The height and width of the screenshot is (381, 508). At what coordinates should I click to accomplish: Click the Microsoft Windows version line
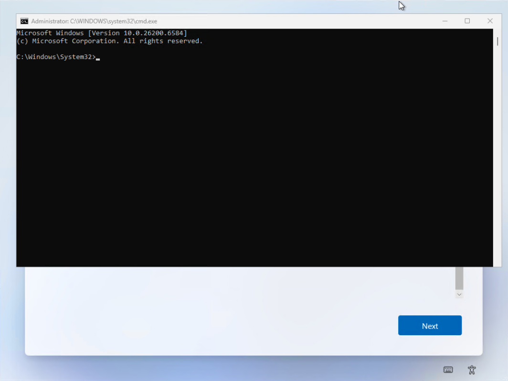pyautogui.click(x=102, y=33)
